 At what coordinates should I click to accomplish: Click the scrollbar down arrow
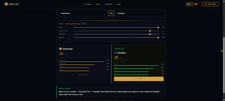224,100
